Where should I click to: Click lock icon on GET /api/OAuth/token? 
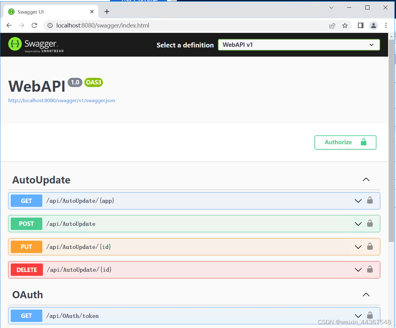[370, 315]
